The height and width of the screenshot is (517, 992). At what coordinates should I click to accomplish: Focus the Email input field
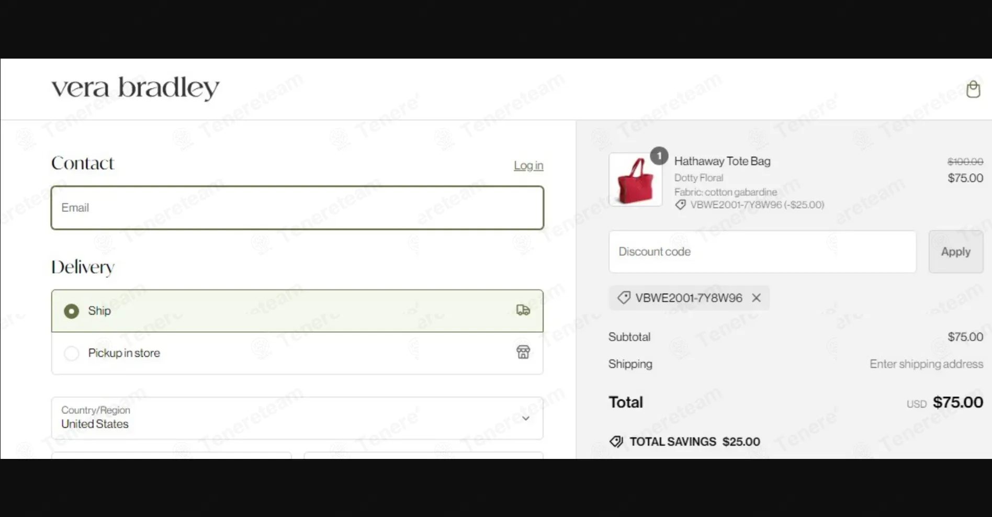point(297,208)
